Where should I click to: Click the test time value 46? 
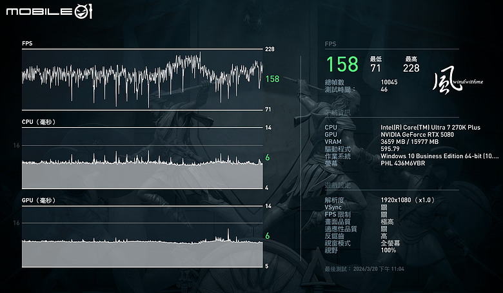[x=384, y=90]
